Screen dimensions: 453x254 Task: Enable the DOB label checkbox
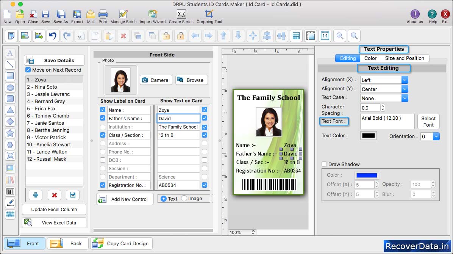point(103,160)
